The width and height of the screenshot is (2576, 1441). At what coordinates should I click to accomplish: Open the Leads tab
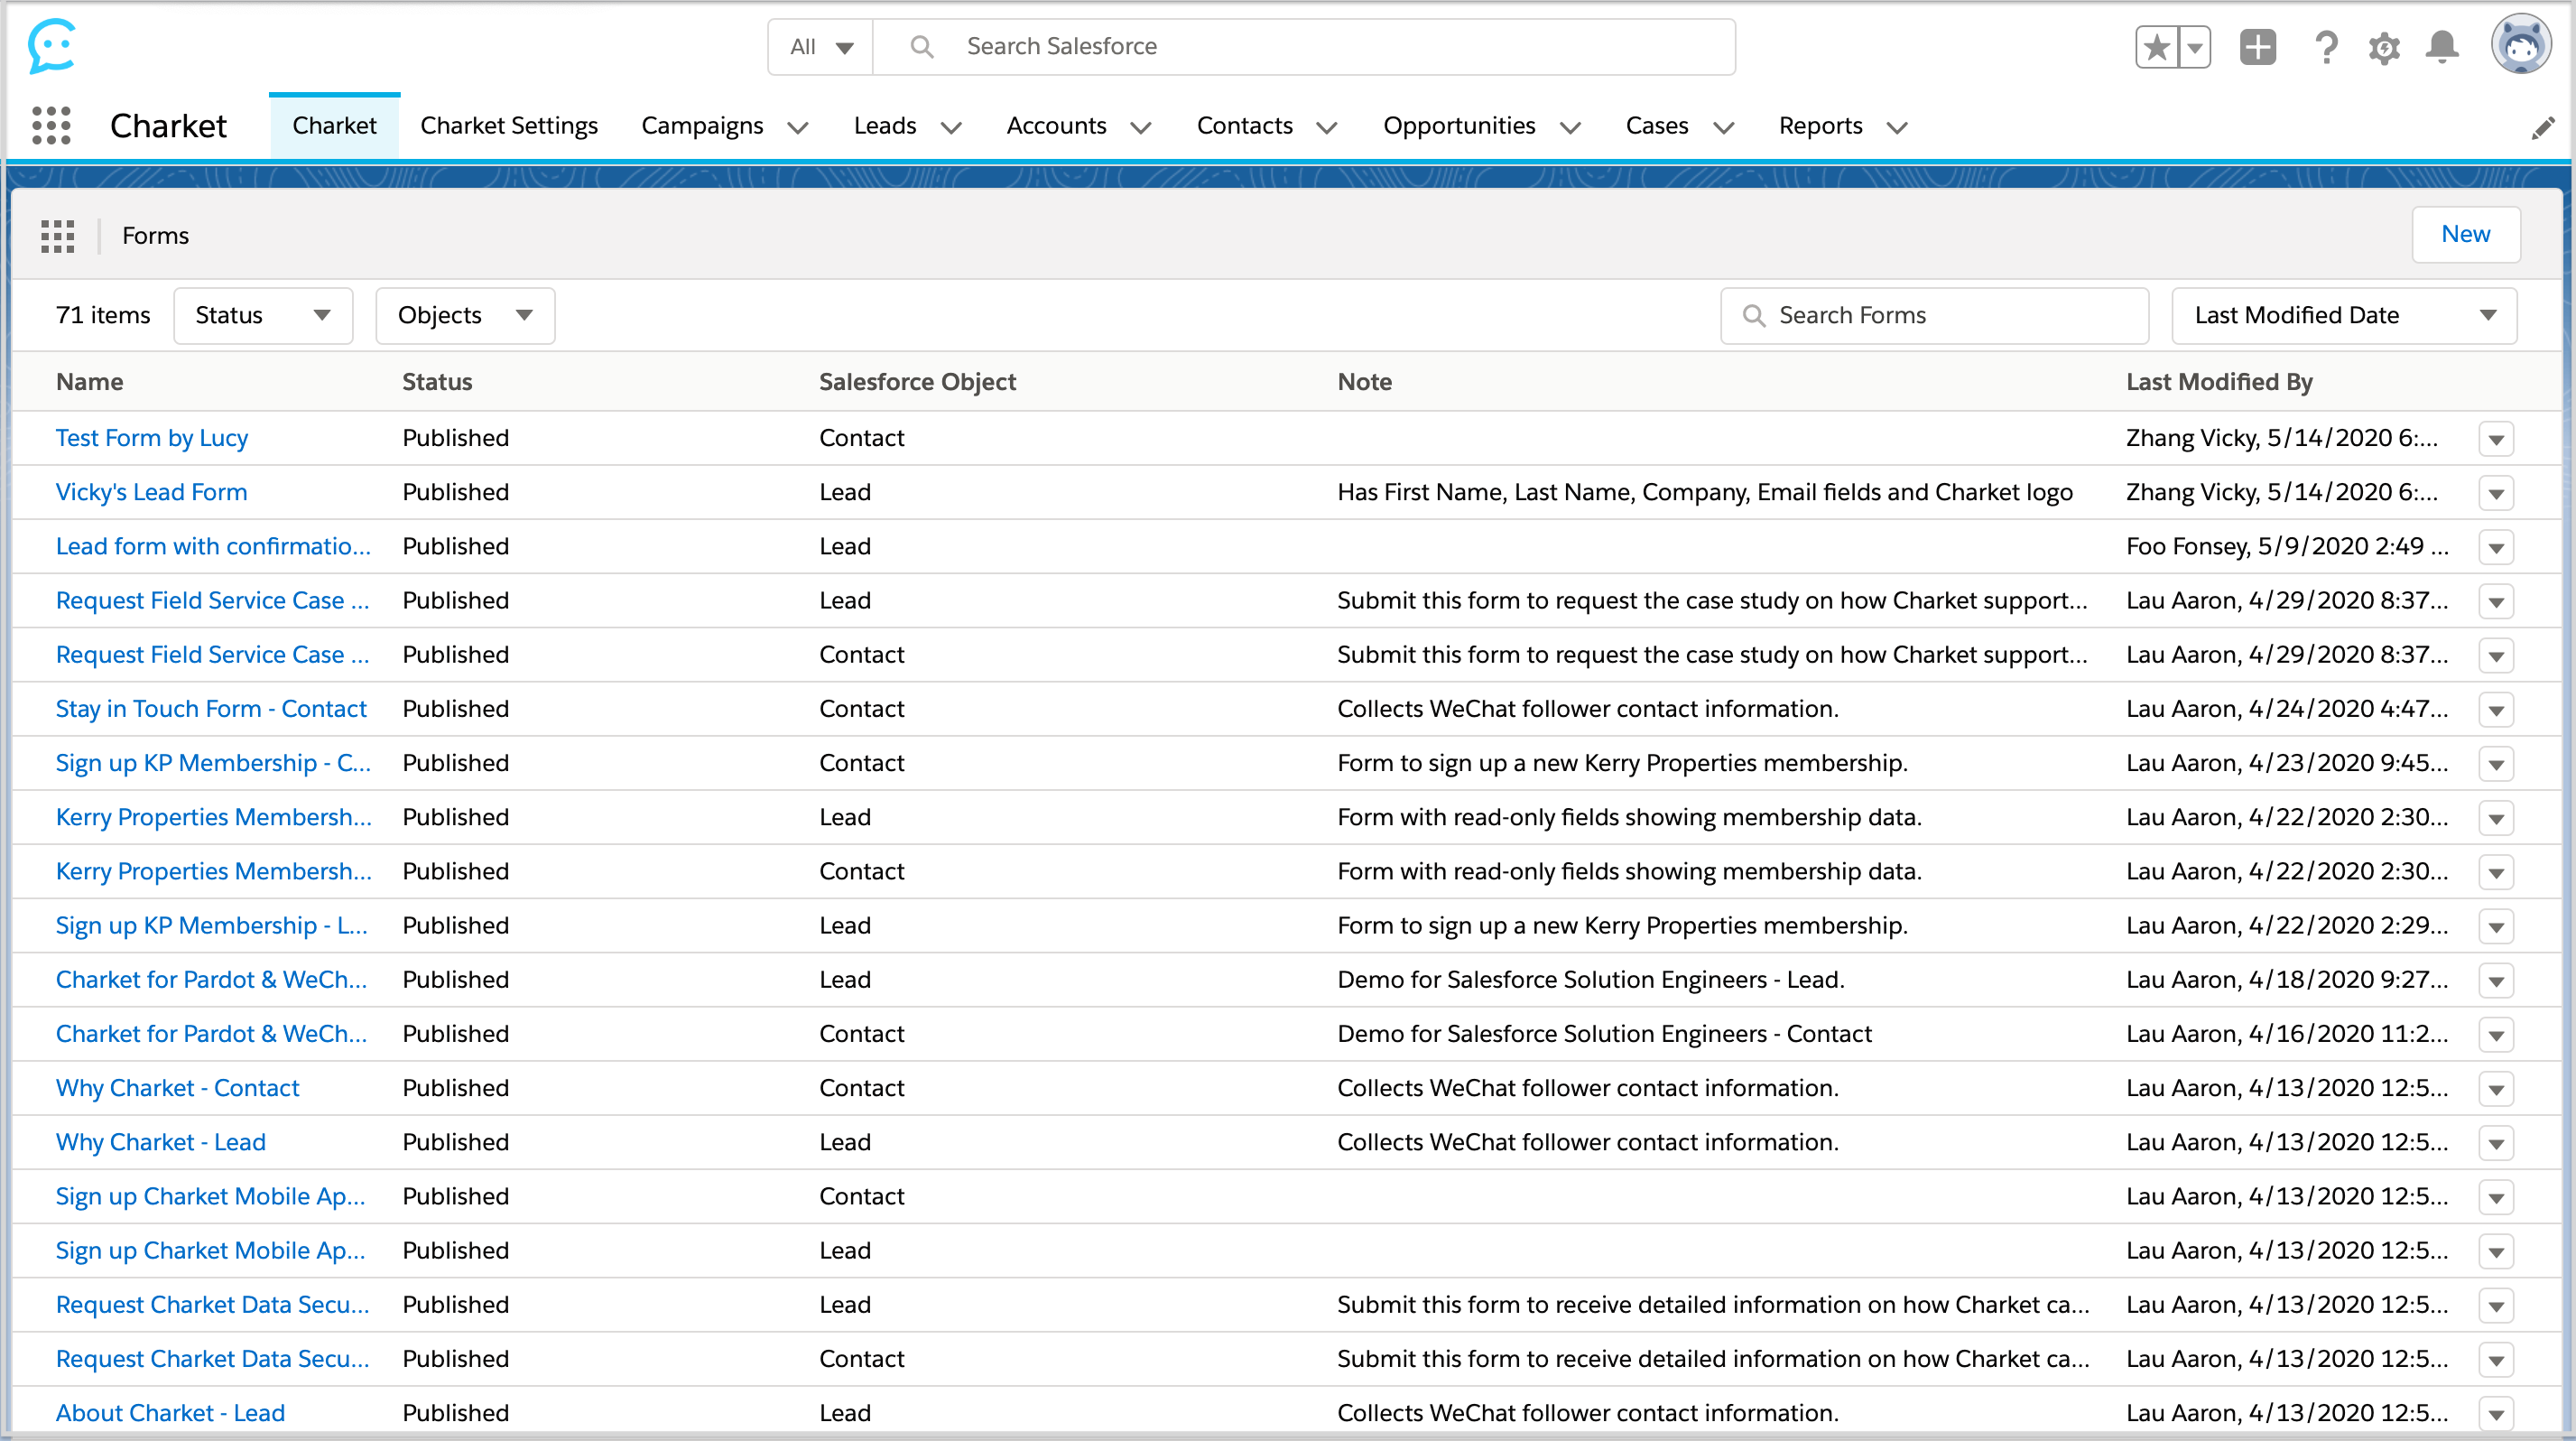tap(885, 126)
